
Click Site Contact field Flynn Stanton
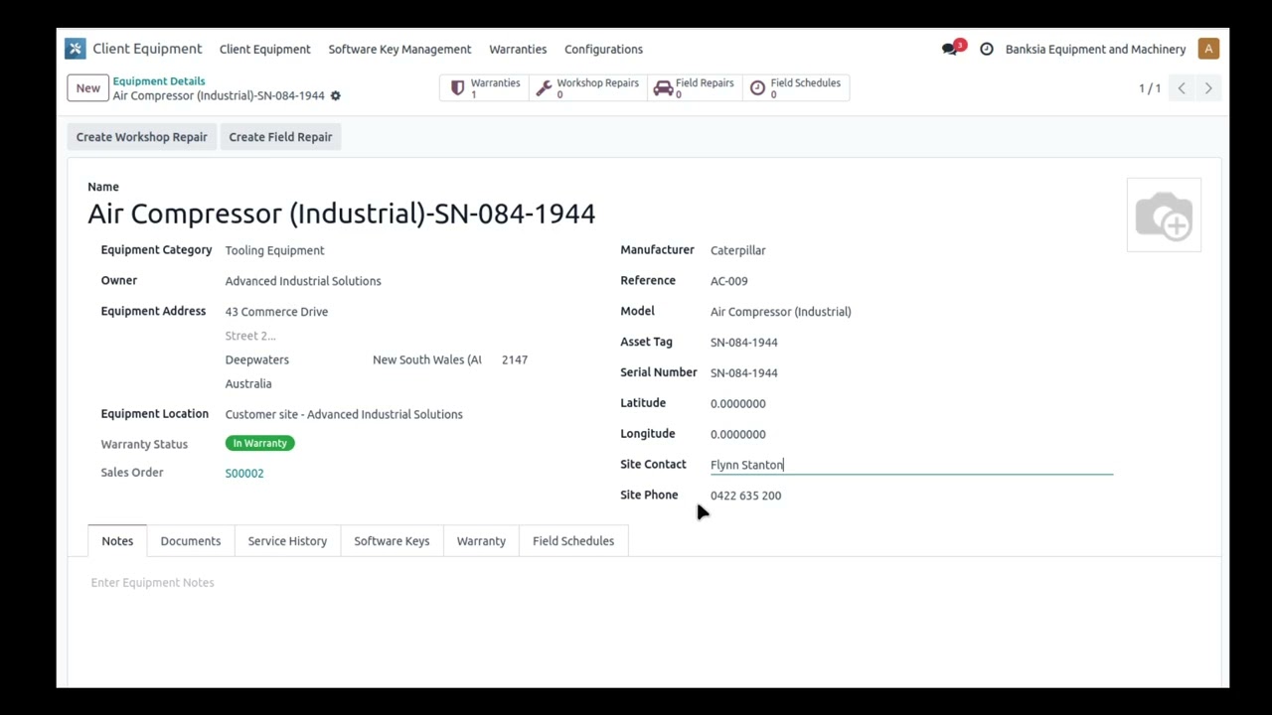point(911,465)
